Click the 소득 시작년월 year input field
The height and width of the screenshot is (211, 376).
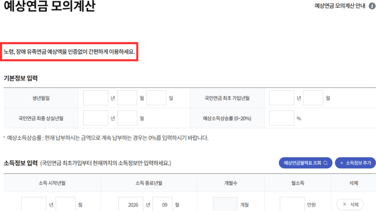pos(34,204)
